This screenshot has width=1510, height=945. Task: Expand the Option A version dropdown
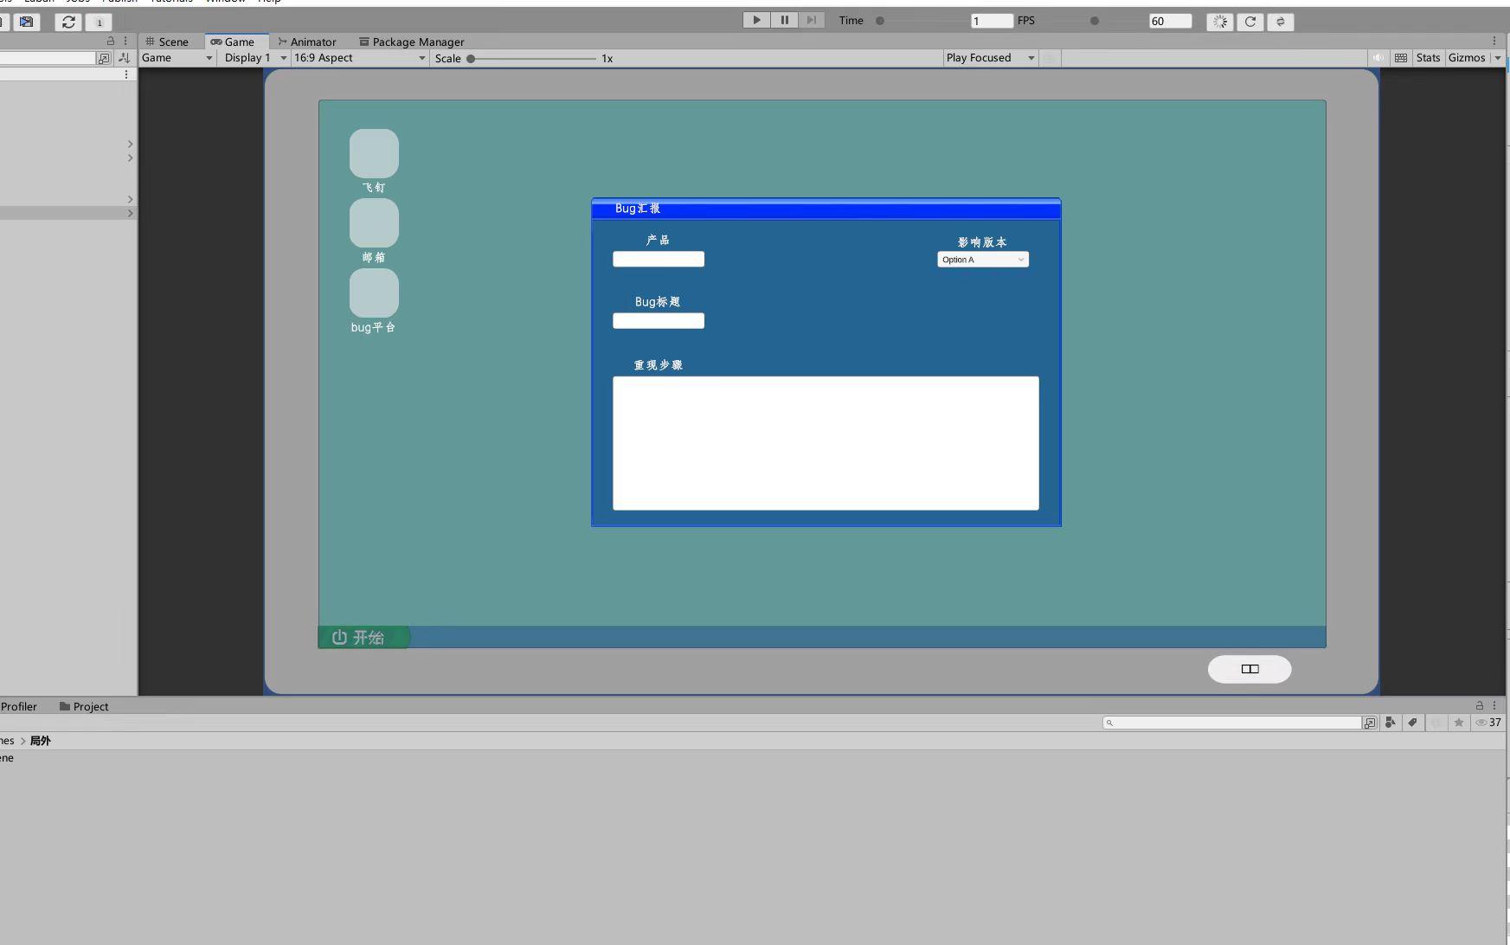(983, 260)
